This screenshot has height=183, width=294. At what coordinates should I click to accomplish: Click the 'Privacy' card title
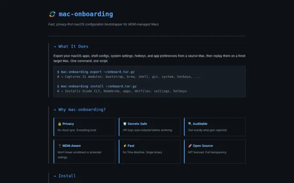68,124
